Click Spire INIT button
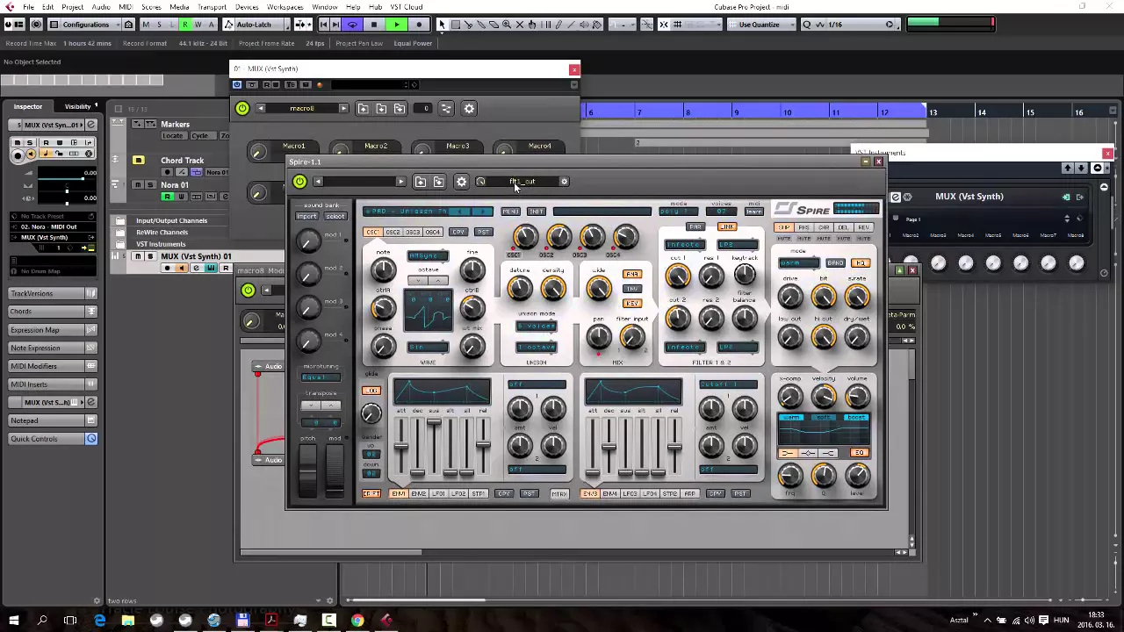 tap(536, 212)
